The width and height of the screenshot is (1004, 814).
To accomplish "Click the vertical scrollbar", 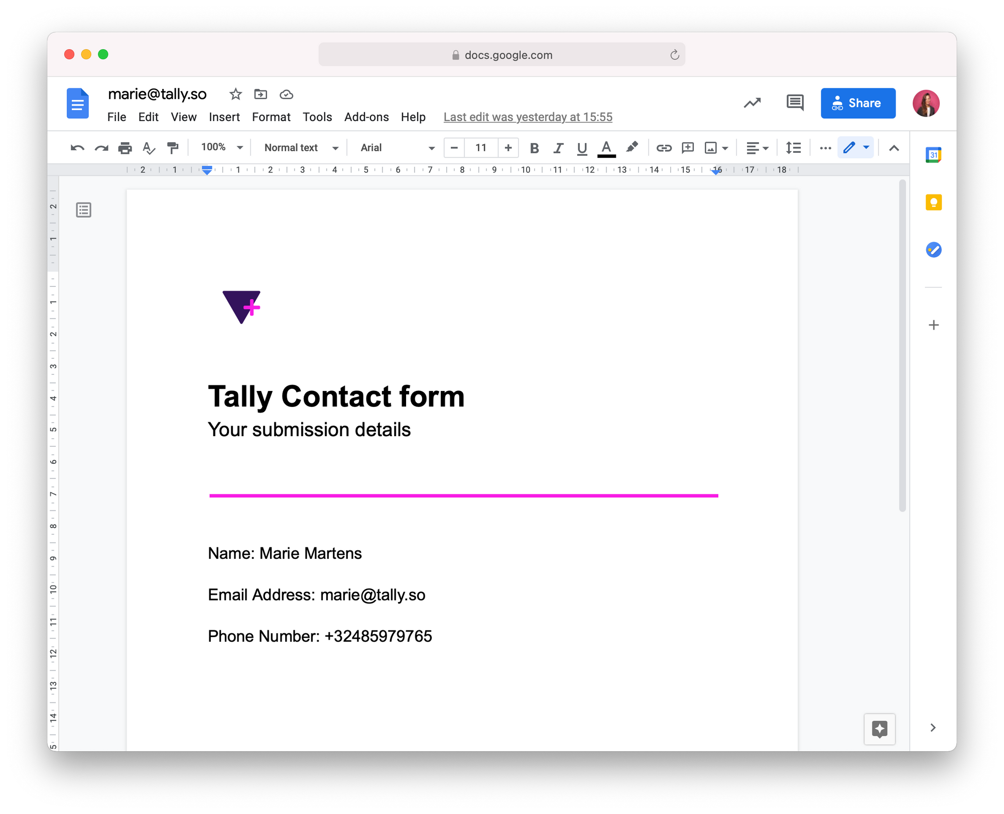I will (902, 346).
